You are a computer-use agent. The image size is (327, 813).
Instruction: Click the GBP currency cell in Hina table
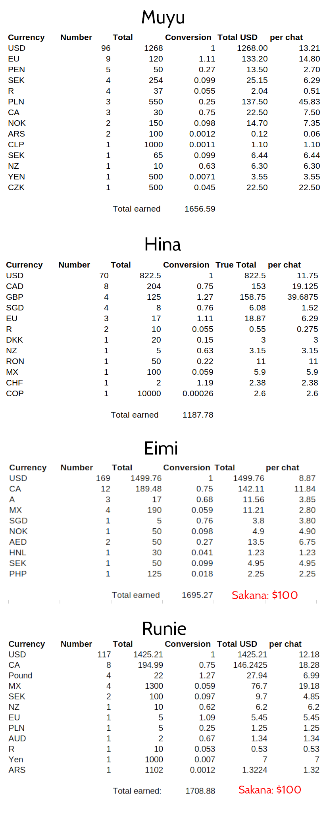15,297
